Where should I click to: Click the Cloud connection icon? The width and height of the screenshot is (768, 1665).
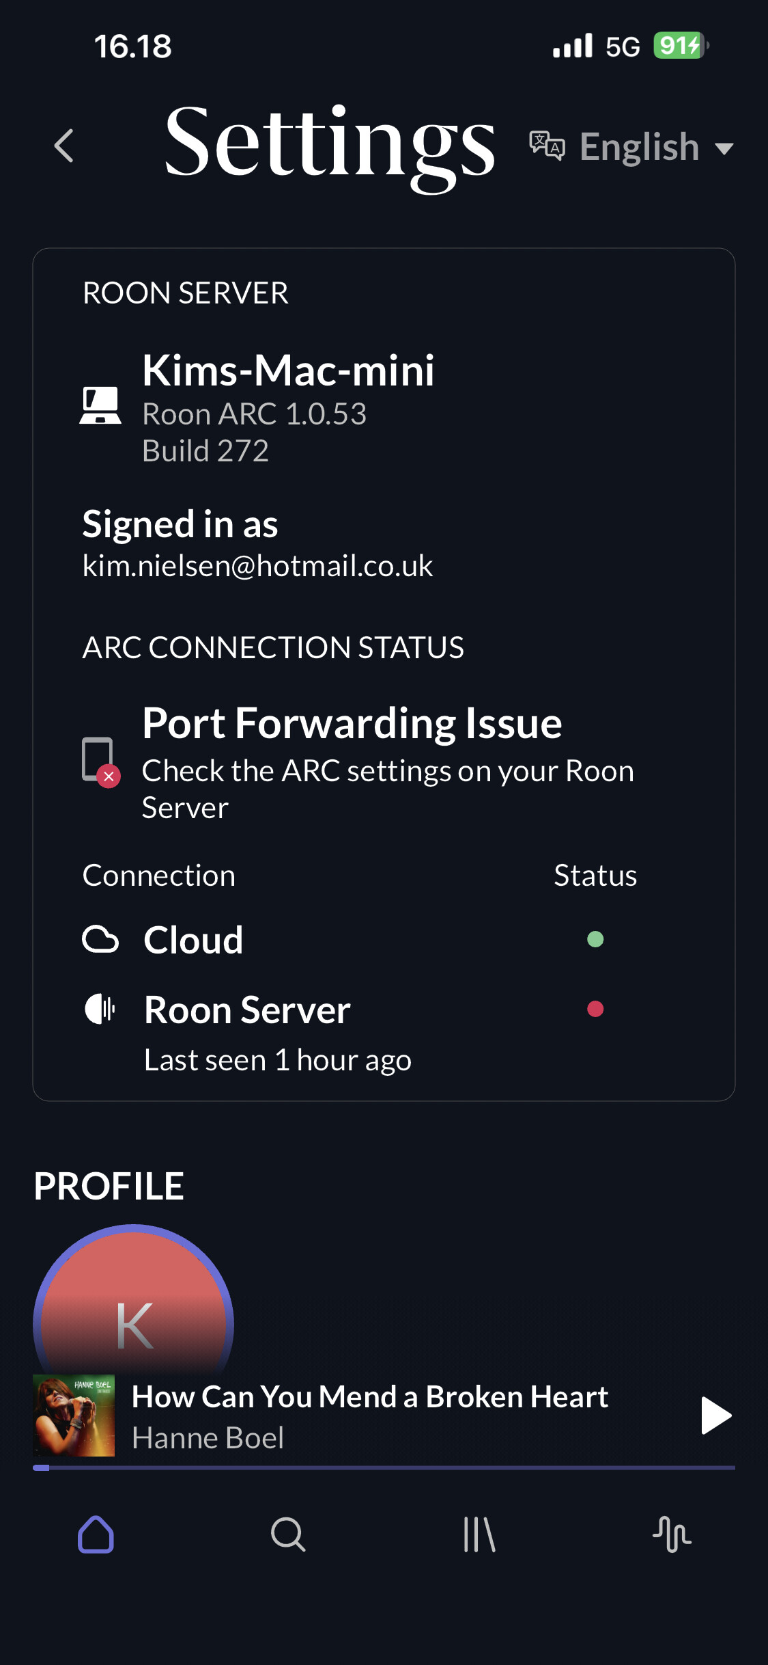100,939
